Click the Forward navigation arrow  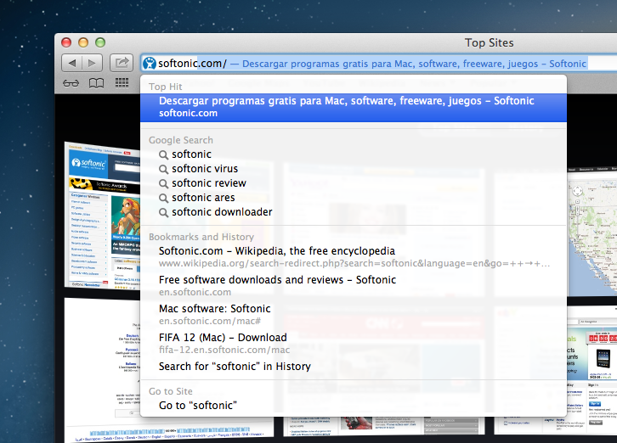[x=93, y=63]
